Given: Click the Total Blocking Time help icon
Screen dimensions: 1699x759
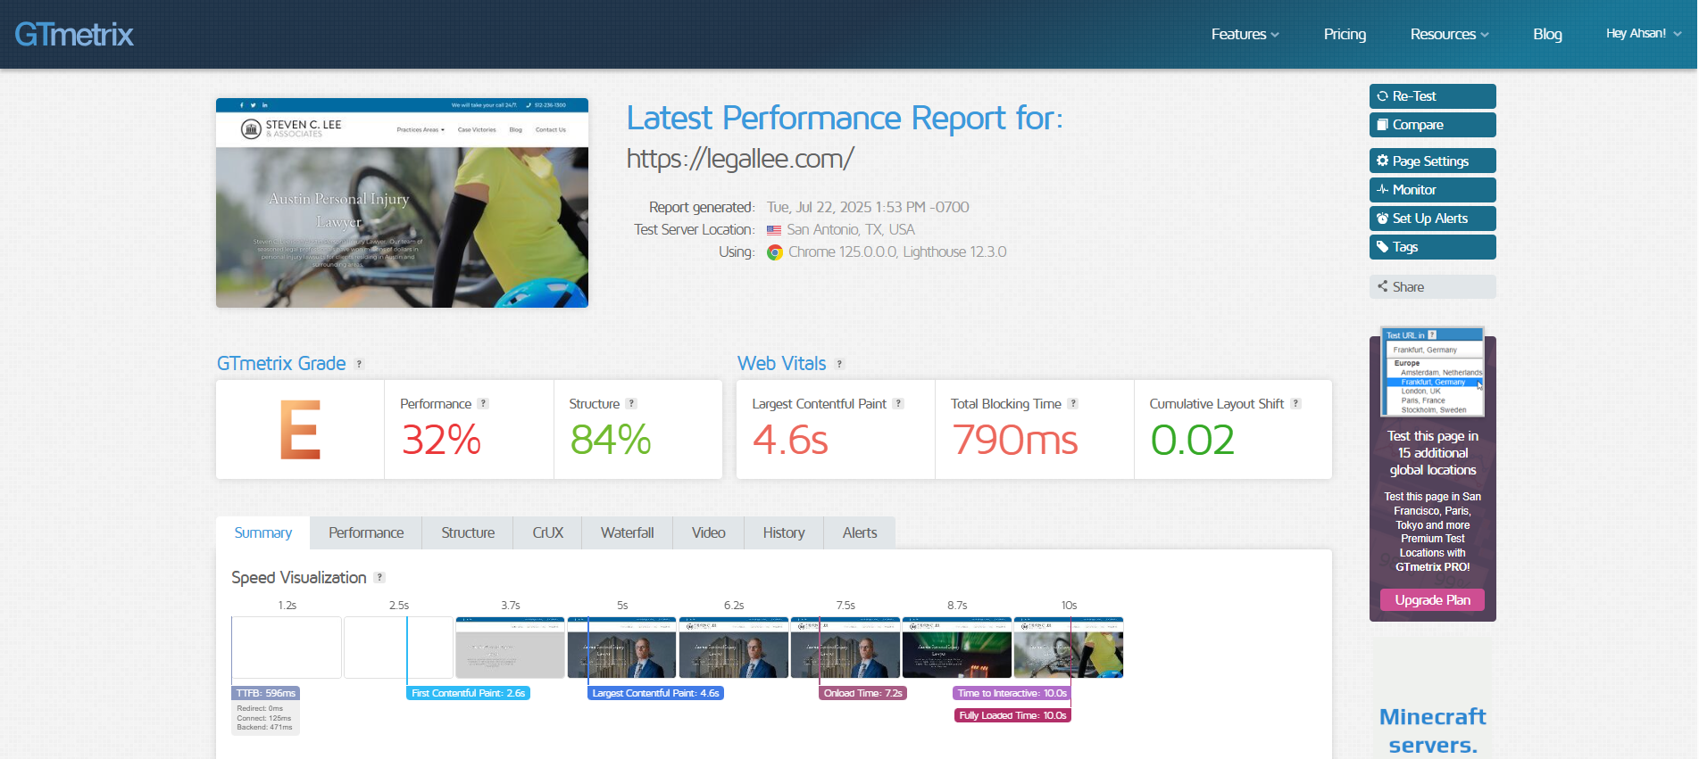Looking at the screenshot, I should 1073,404.
